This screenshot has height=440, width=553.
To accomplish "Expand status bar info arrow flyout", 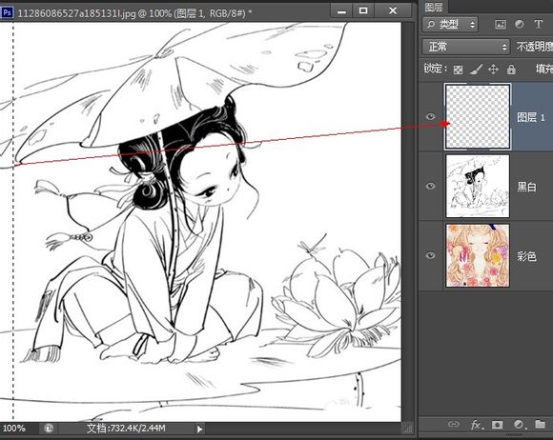I will click(x=199, y=429).
